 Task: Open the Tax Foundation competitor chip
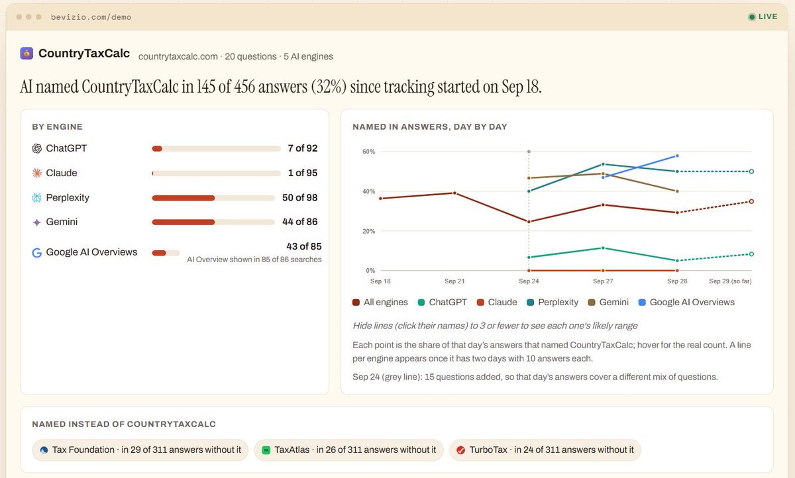140,450
